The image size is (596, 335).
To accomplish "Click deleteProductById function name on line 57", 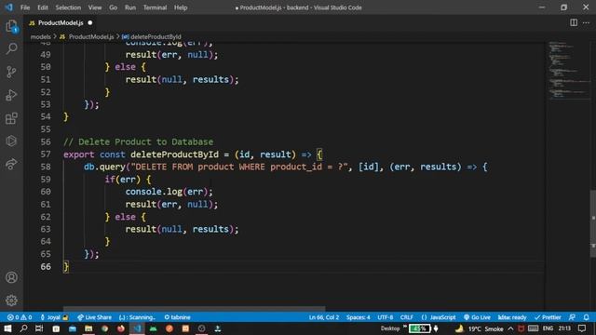I will coord(174,154).
